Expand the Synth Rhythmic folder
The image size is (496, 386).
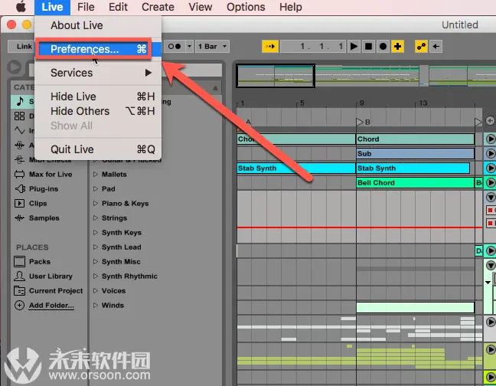click(96, 276)
